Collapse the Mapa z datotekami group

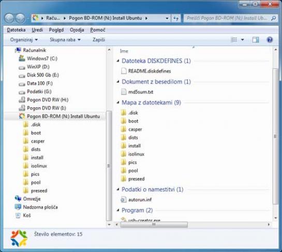pyautogui.click(x=118, y=102)
